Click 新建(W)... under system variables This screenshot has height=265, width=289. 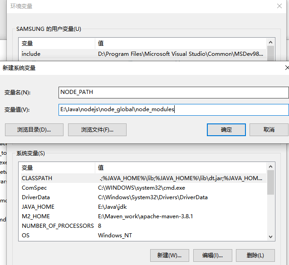(170, 255)
